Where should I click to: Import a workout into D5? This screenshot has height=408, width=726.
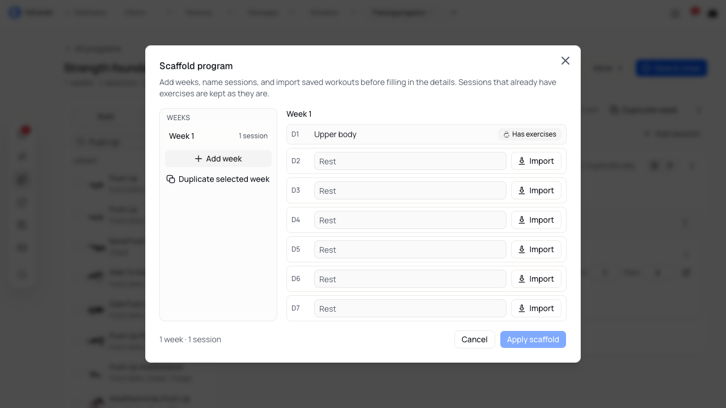536,249
